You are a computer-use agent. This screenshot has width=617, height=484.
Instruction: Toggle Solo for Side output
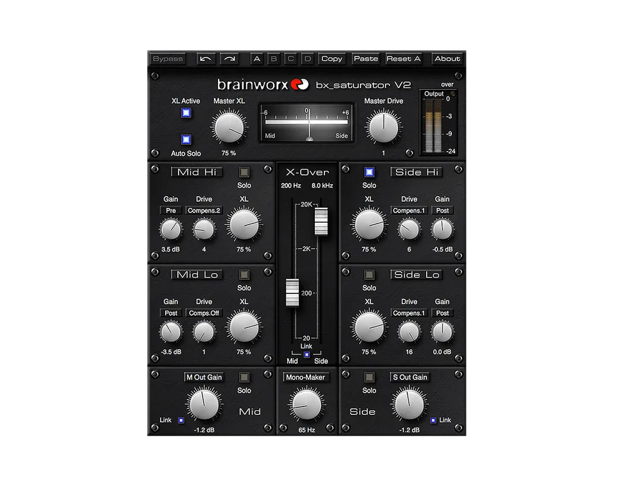[369, 377]
